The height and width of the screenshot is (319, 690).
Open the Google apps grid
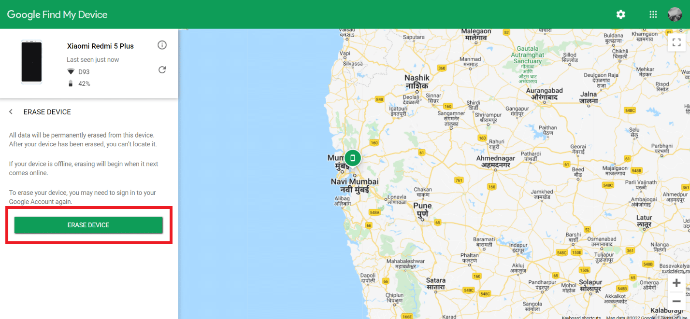(653, 14)
